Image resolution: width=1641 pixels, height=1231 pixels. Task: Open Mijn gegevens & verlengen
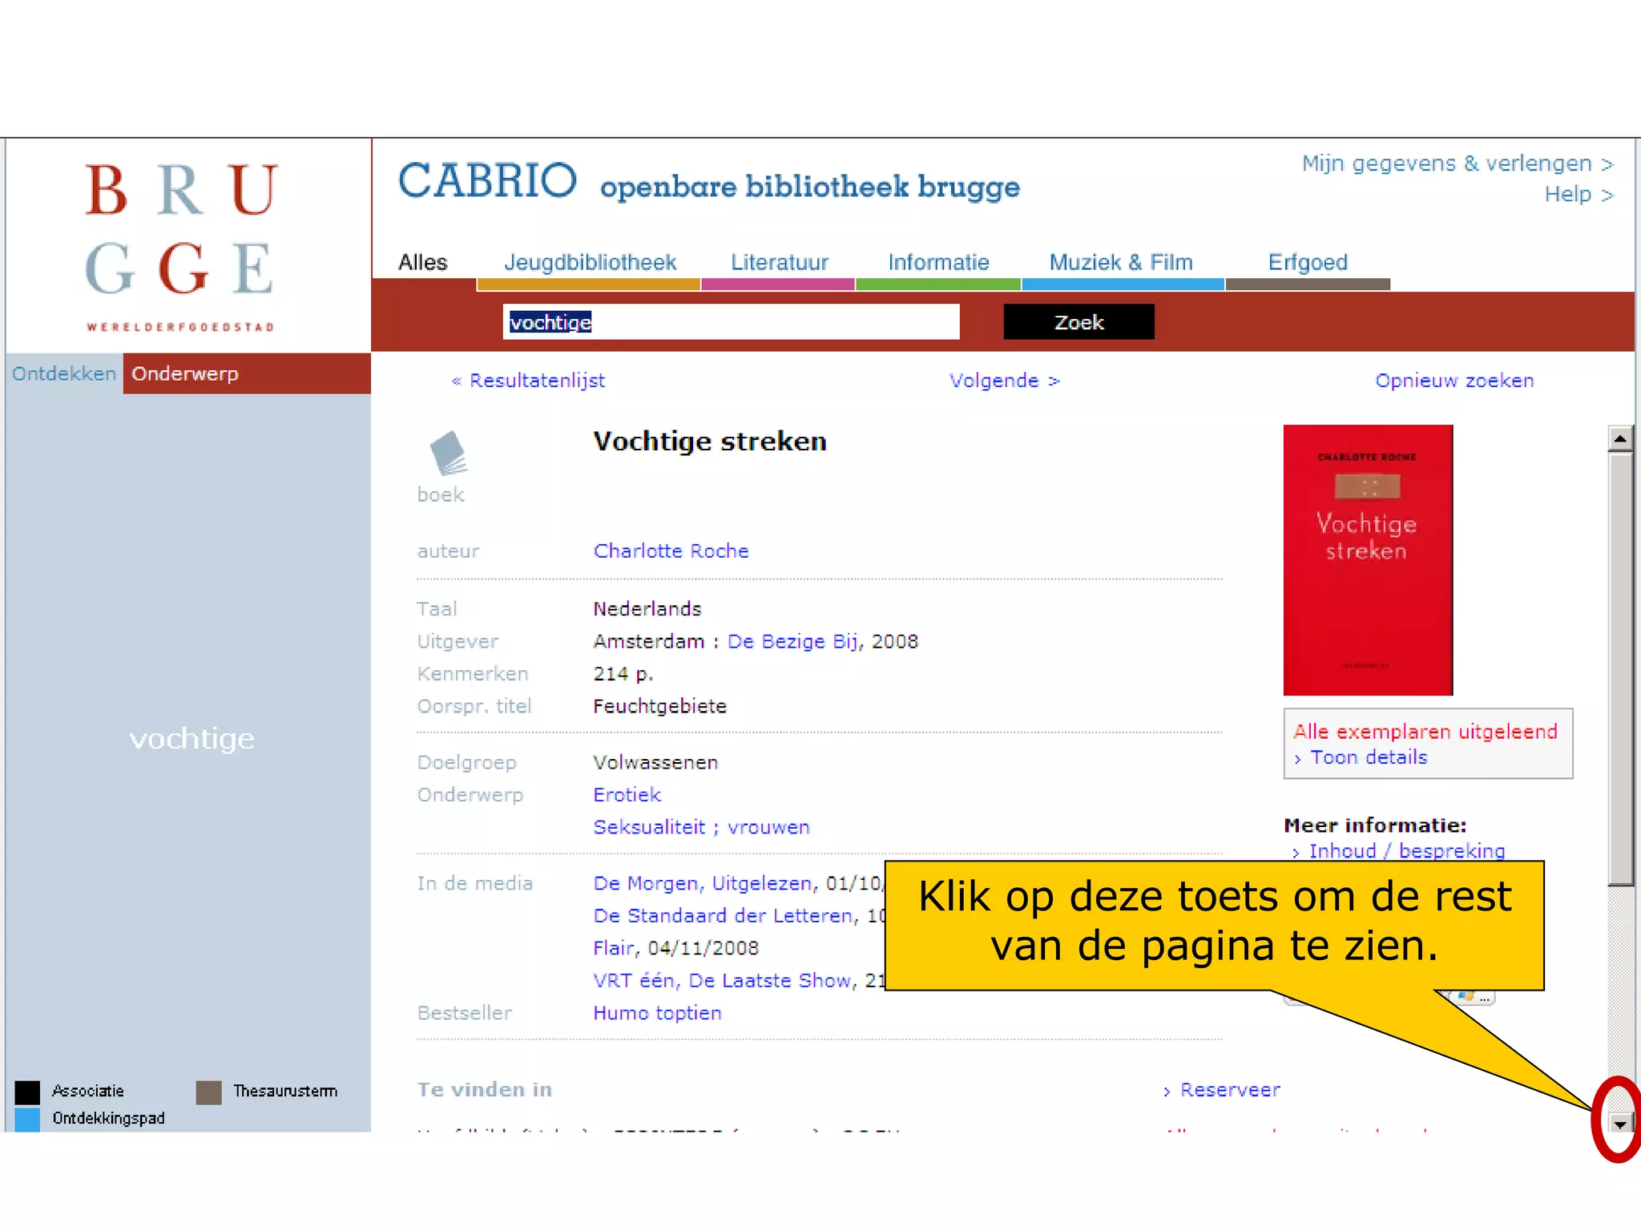(1458, 163)
